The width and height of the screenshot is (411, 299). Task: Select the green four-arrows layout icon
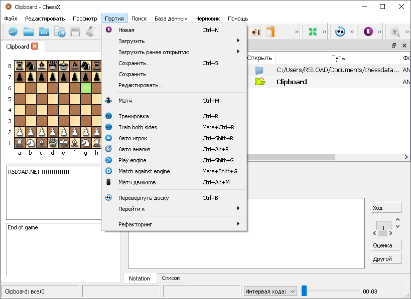pyautogui.click(x=312, y=32)
